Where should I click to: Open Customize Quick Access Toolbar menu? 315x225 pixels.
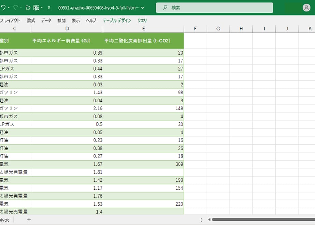coord(49,7)
